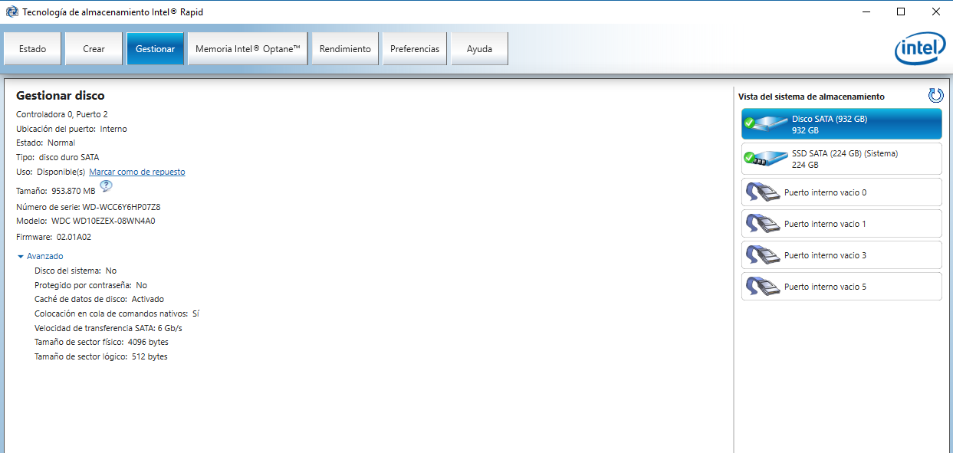Click the Disco SATA 932 GB drive icon
The image size is (953, 453).
(766, 123)
